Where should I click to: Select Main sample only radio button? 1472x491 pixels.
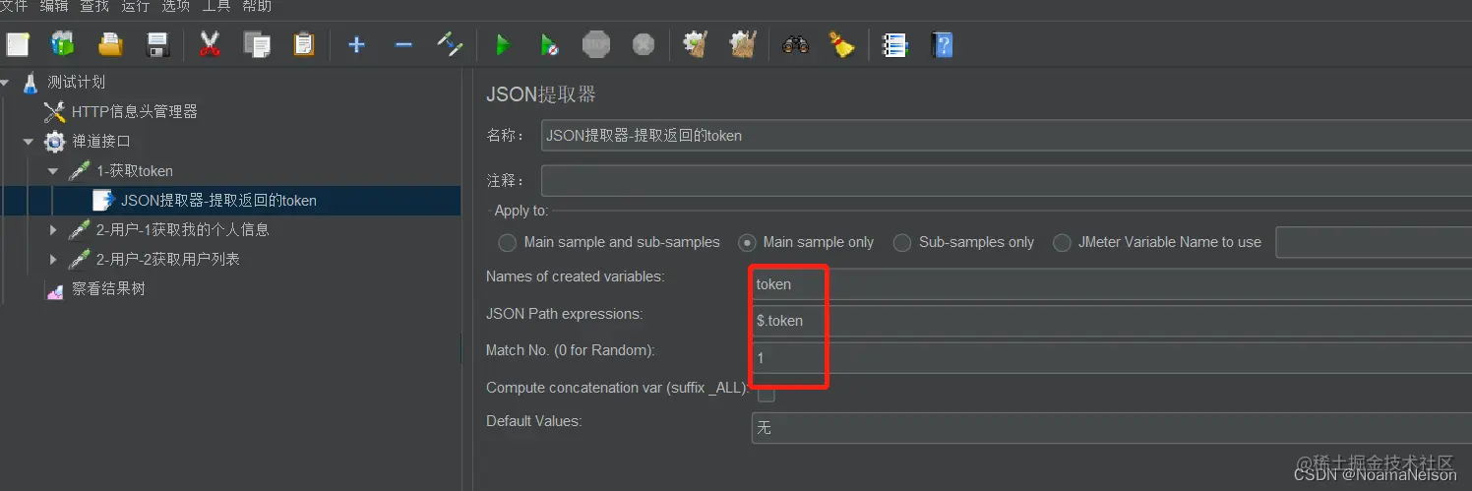tap(747, 242)
